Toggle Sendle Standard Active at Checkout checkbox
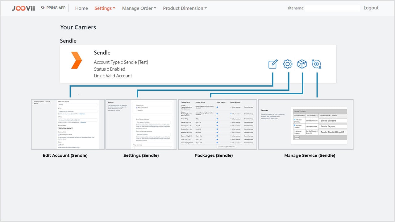 click(x=295, y=120)
